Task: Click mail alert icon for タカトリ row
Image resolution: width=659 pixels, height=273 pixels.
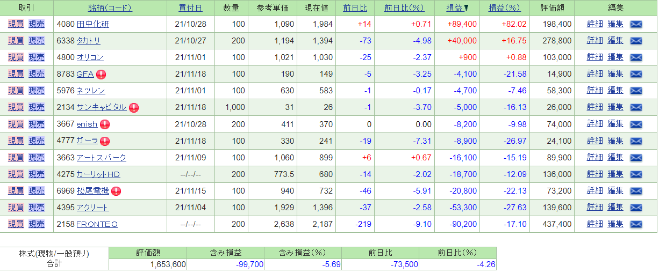Action: pyautogui.click(x=636, y=41)
